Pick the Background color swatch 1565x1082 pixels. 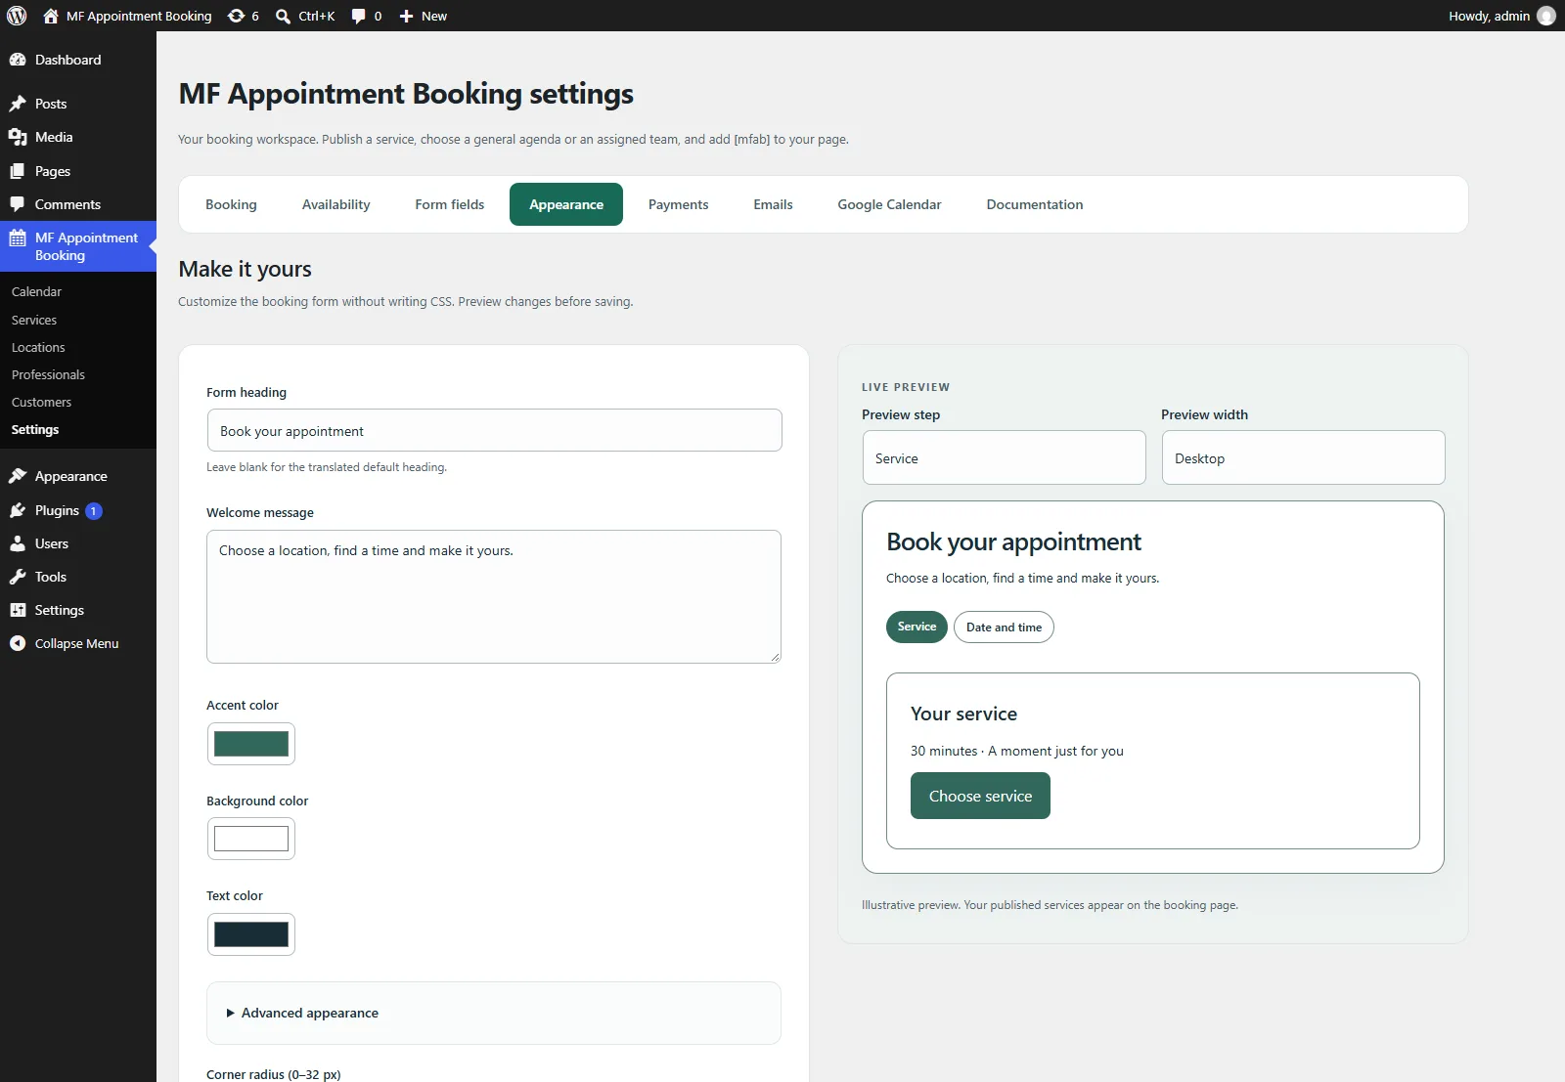(251, 839)
